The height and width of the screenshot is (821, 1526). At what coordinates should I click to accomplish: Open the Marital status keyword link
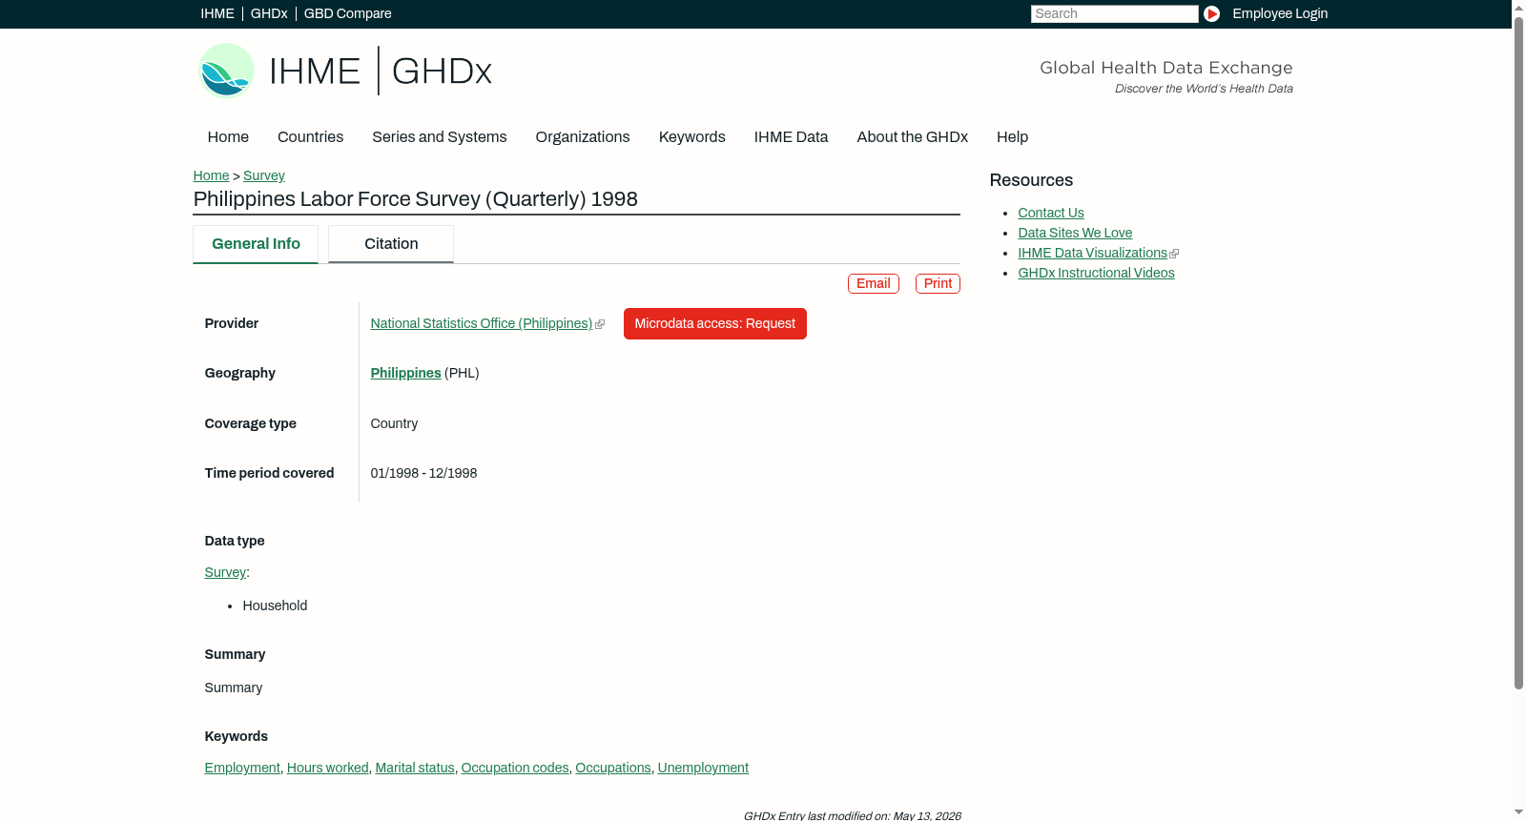[415, 769]
